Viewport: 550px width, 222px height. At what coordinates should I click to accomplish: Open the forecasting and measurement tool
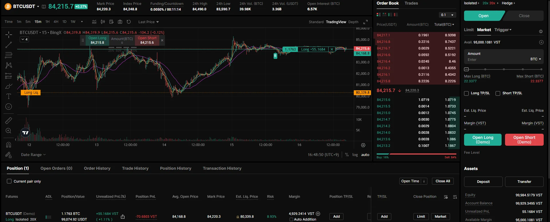(9, 76)
